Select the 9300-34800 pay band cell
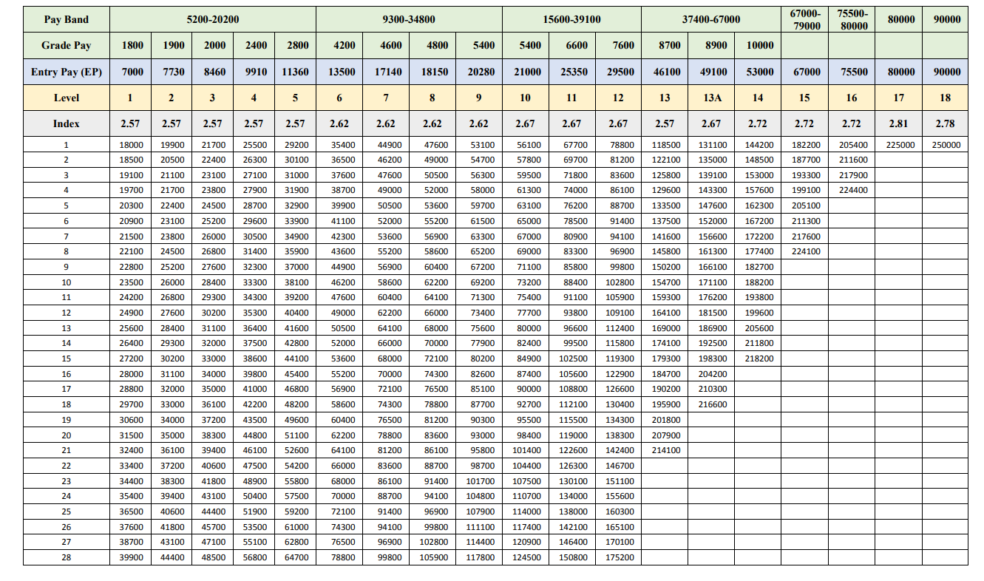The width and height of the screenshot is (984, 581). point(409,19)
